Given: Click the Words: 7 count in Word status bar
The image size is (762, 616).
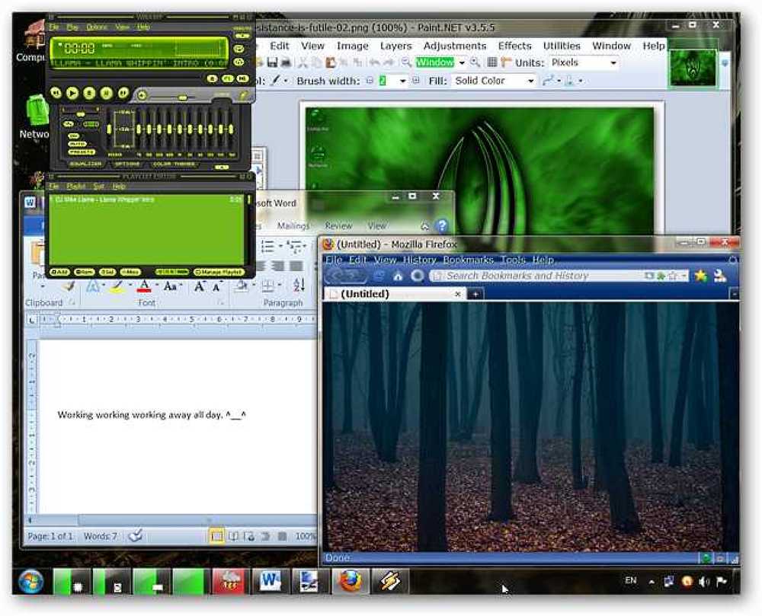Looking at the screenshot, I should [100, 536].
